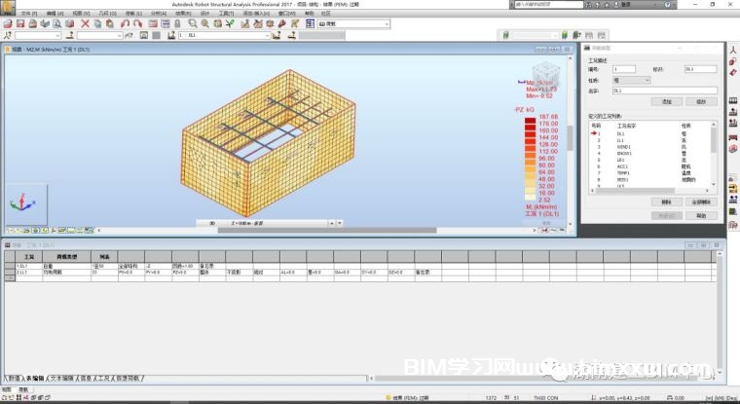Select load case 2 LL1 in list
The image size is (740, 404).
coord(620,141)
